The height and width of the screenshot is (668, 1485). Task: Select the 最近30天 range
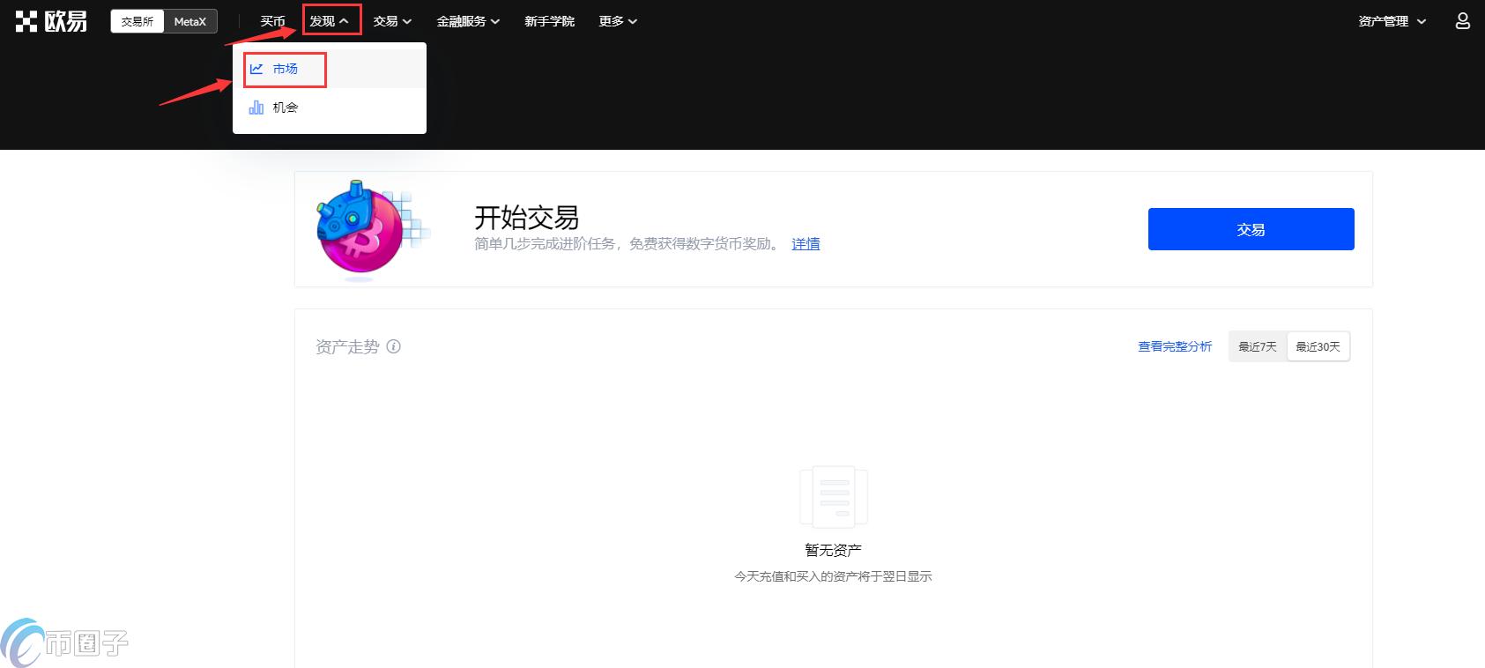1318,346
